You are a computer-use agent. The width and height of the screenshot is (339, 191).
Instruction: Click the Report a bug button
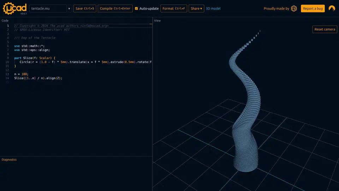pyautogui.click(x=313, y=8)
